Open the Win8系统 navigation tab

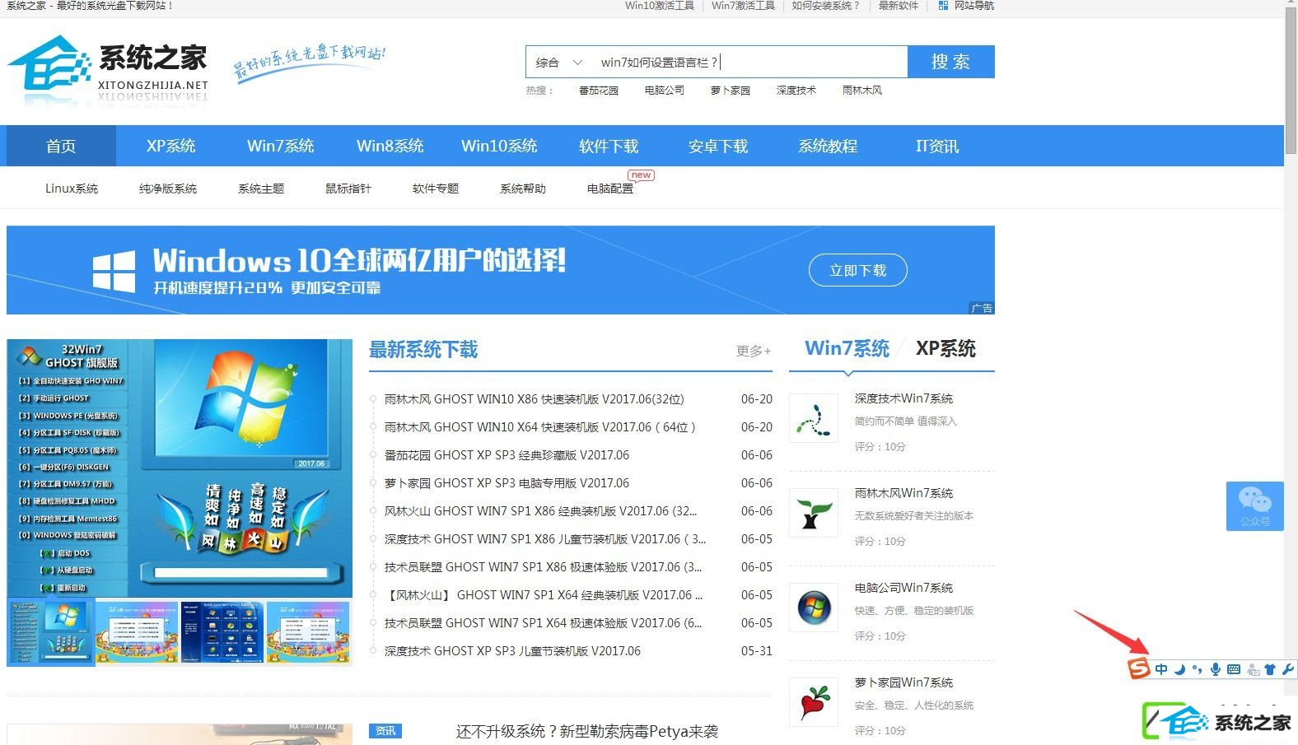(390, 146)
